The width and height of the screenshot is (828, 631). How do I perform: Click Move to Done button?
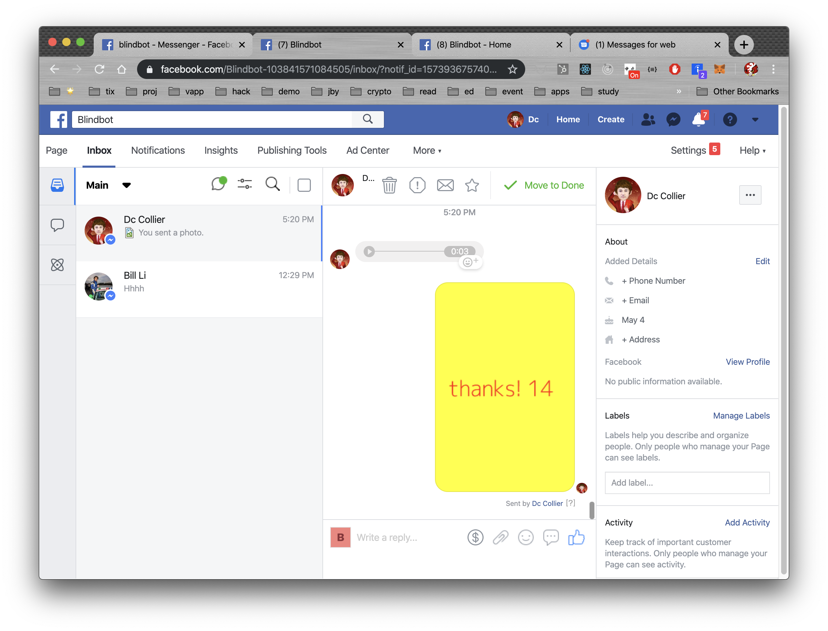544,185
